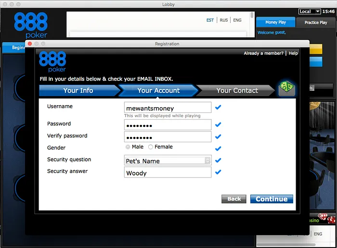Viewport: 337px width, 248px height.
Task: Click the checkmark next to Username field
Action: pos(218,107)
